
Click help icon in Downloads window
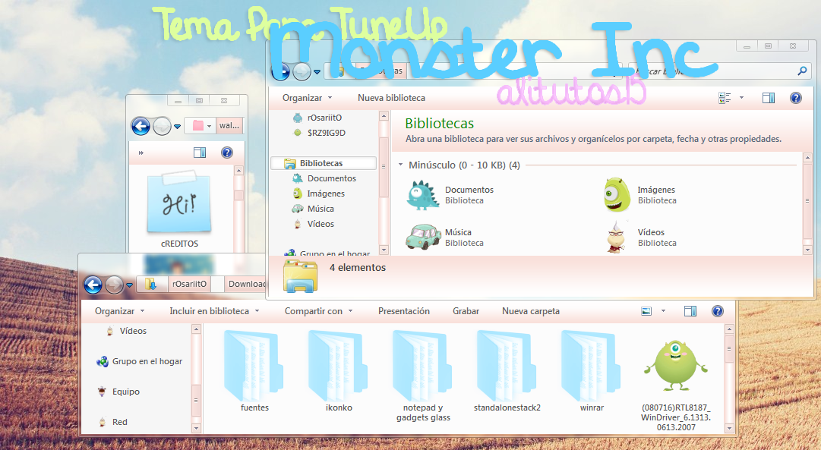(x=717, y=311)
